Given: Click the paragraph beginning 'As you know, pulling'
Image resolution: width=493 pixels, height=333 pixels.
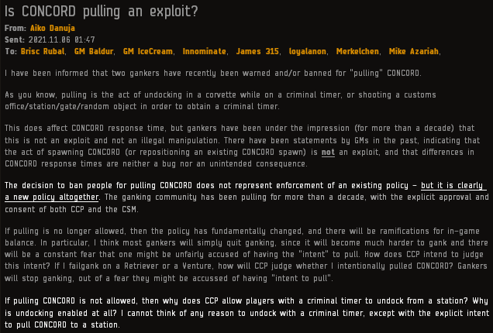Looking at the screenshot, I should [220, 101].
